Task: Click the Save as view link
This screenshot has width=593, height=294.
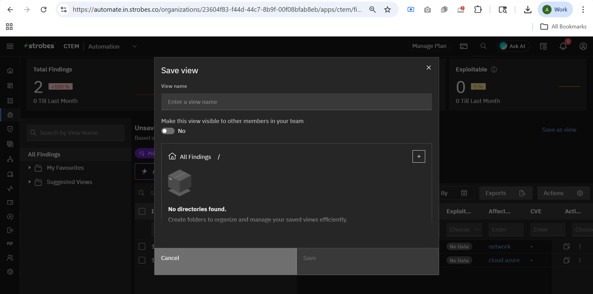Action: click(559, 130)
